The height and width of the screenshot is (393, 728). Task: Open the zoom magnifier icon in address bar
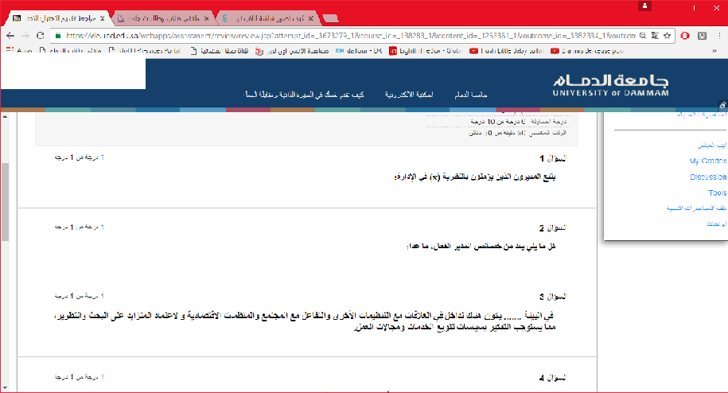tap(643, 36)
